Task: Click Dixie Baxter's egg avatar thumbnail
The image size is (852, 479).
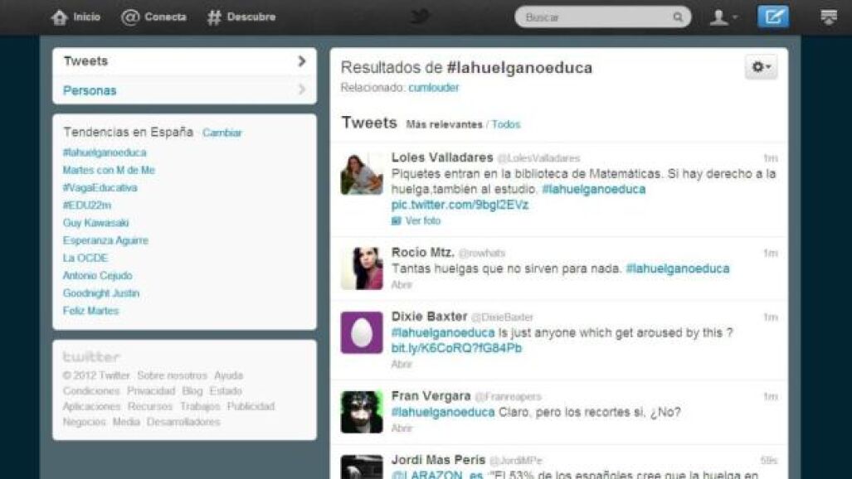Action: coord(362,332)
